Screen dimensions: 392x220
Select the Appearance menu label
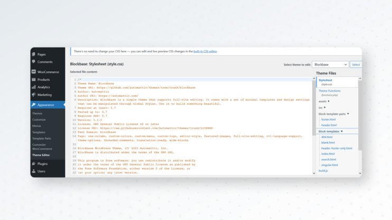(x=46, y=105)
